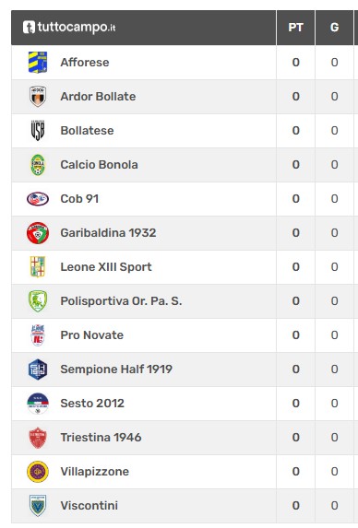Viewport: 358px width, 528px height.
Task: Go to the Viscontini team name
Action: pyautogui.click(x=89, y=506)
